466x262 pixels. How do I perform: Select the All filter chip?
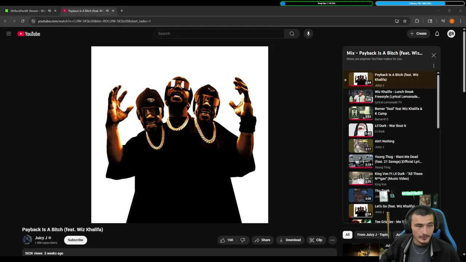point(347,235)
